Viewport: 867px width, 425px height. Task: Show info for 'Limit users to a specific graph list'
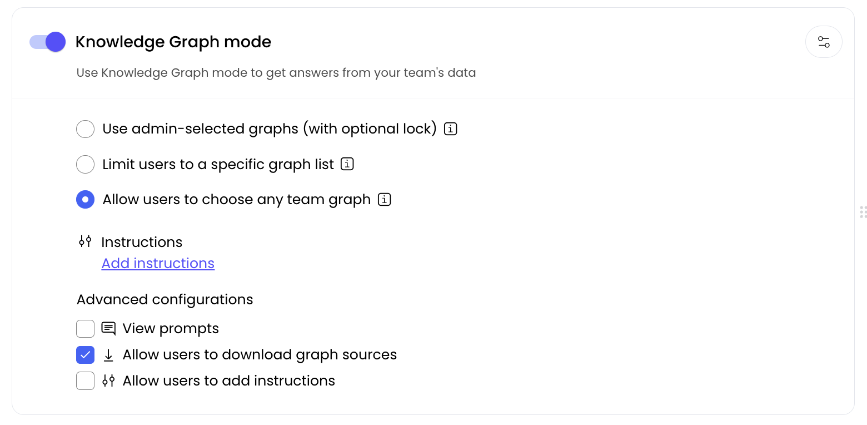(x=347, y=165)
